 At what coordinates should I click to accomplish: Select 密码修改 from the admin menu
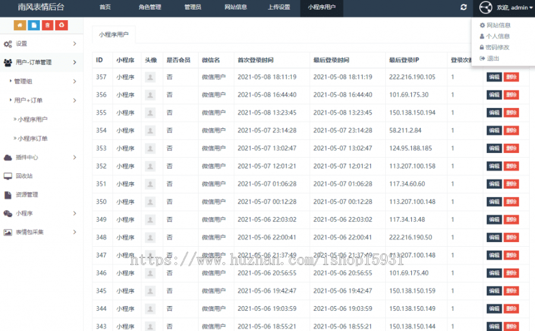(x=497, y=47)
